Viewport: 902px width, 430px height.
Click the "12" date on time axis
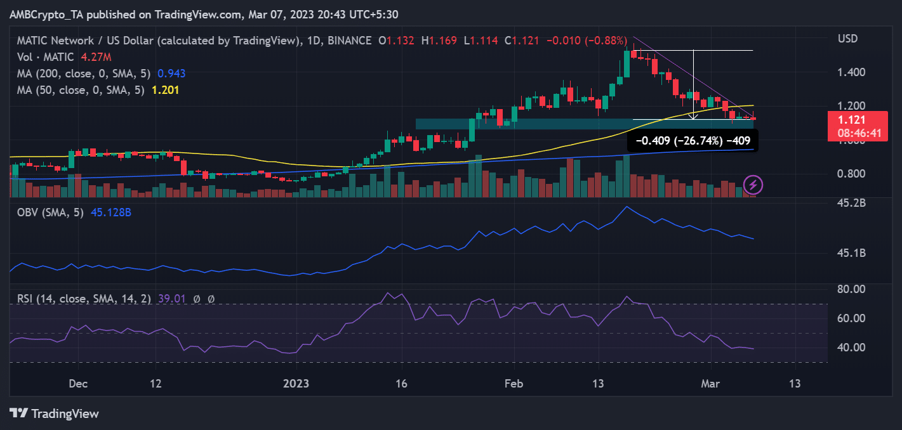pyautogui.click(x=156, y=384)
